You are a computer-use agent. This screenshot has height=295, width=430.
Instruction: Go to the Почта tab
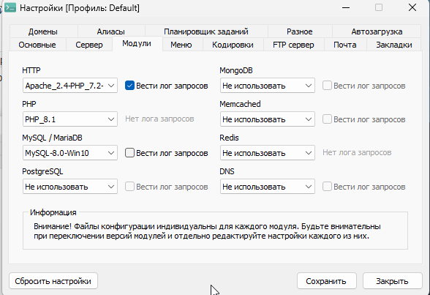345,45
